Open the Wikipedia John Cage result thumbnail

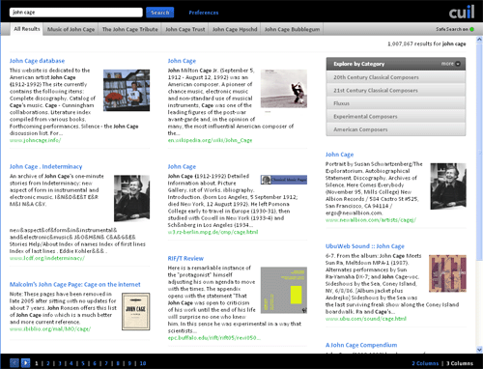pos(284,89)
